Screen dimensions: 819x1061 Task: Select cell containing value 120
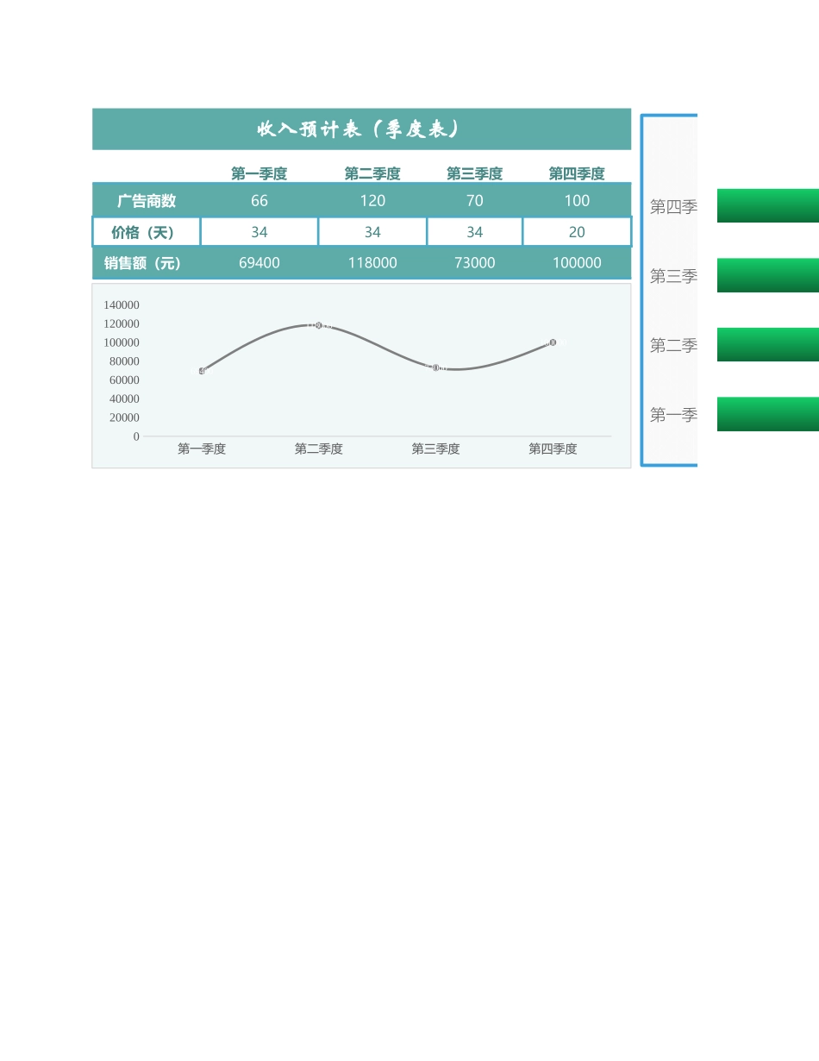tap(372, 200)
